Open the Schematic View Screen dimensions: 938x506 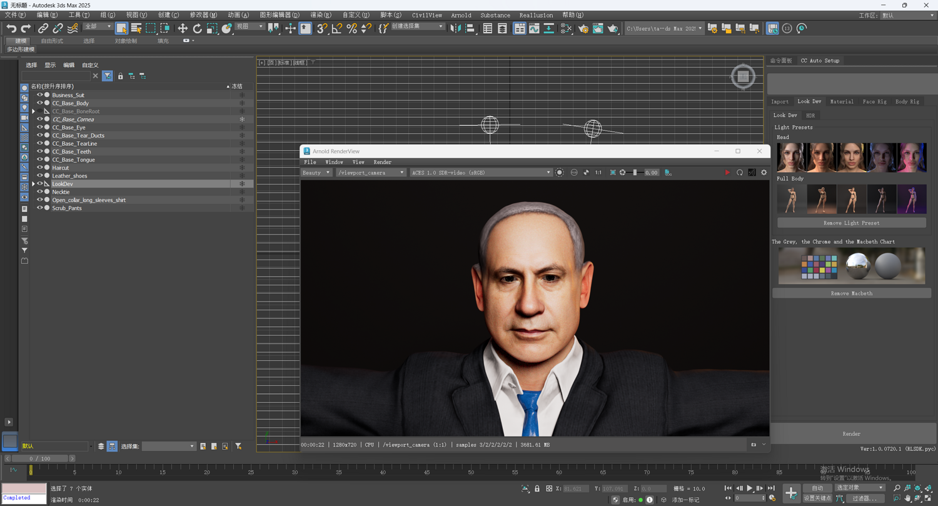click(x=548, y=28)
